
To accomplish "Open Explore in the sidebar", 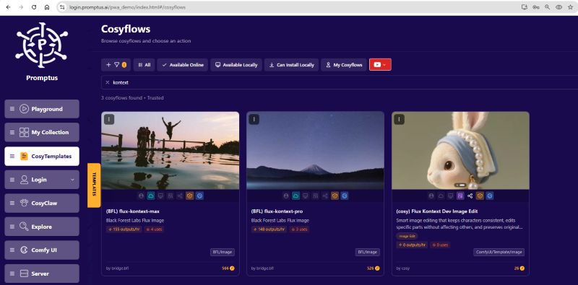I will [42, 227].
